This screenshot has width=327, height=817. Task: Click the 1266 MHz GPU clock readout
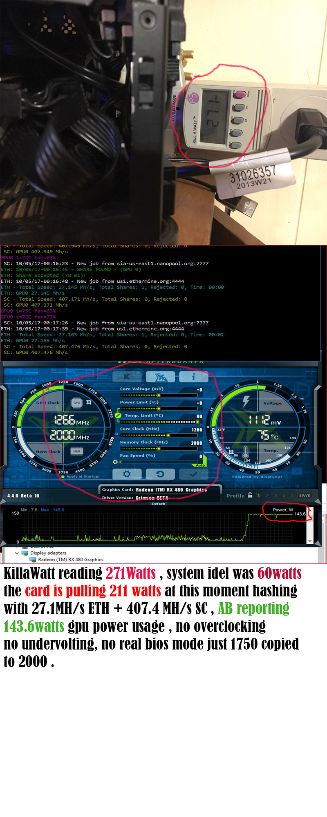tap(72, 420)
